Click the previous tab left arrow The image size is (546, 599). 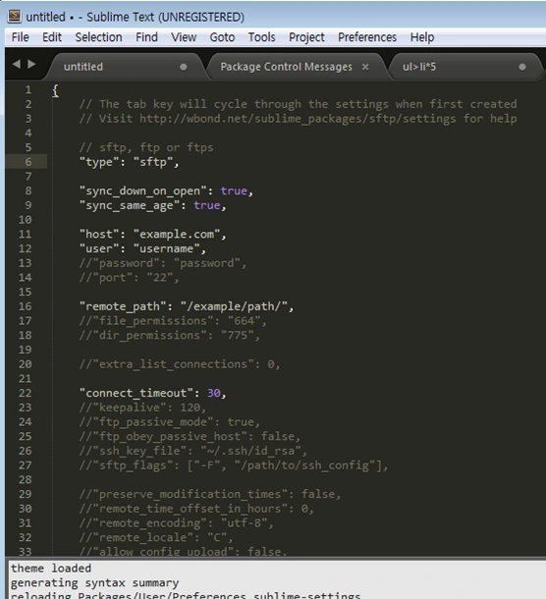17,64
